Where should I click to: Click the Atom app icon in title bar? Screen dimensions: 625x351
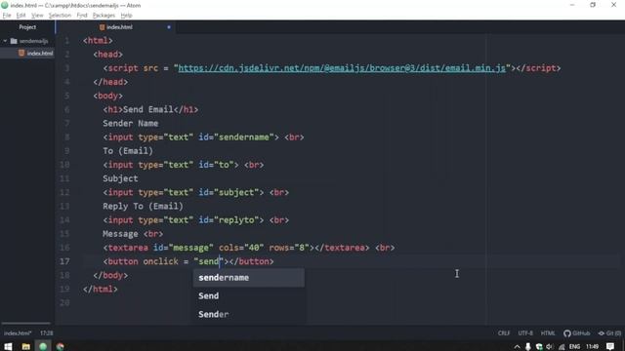coord(5,5)
